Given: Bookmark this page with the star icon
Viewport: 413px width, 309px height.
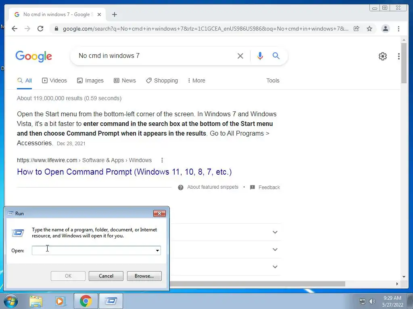Looking at the screenshot, I should [369, 29].
